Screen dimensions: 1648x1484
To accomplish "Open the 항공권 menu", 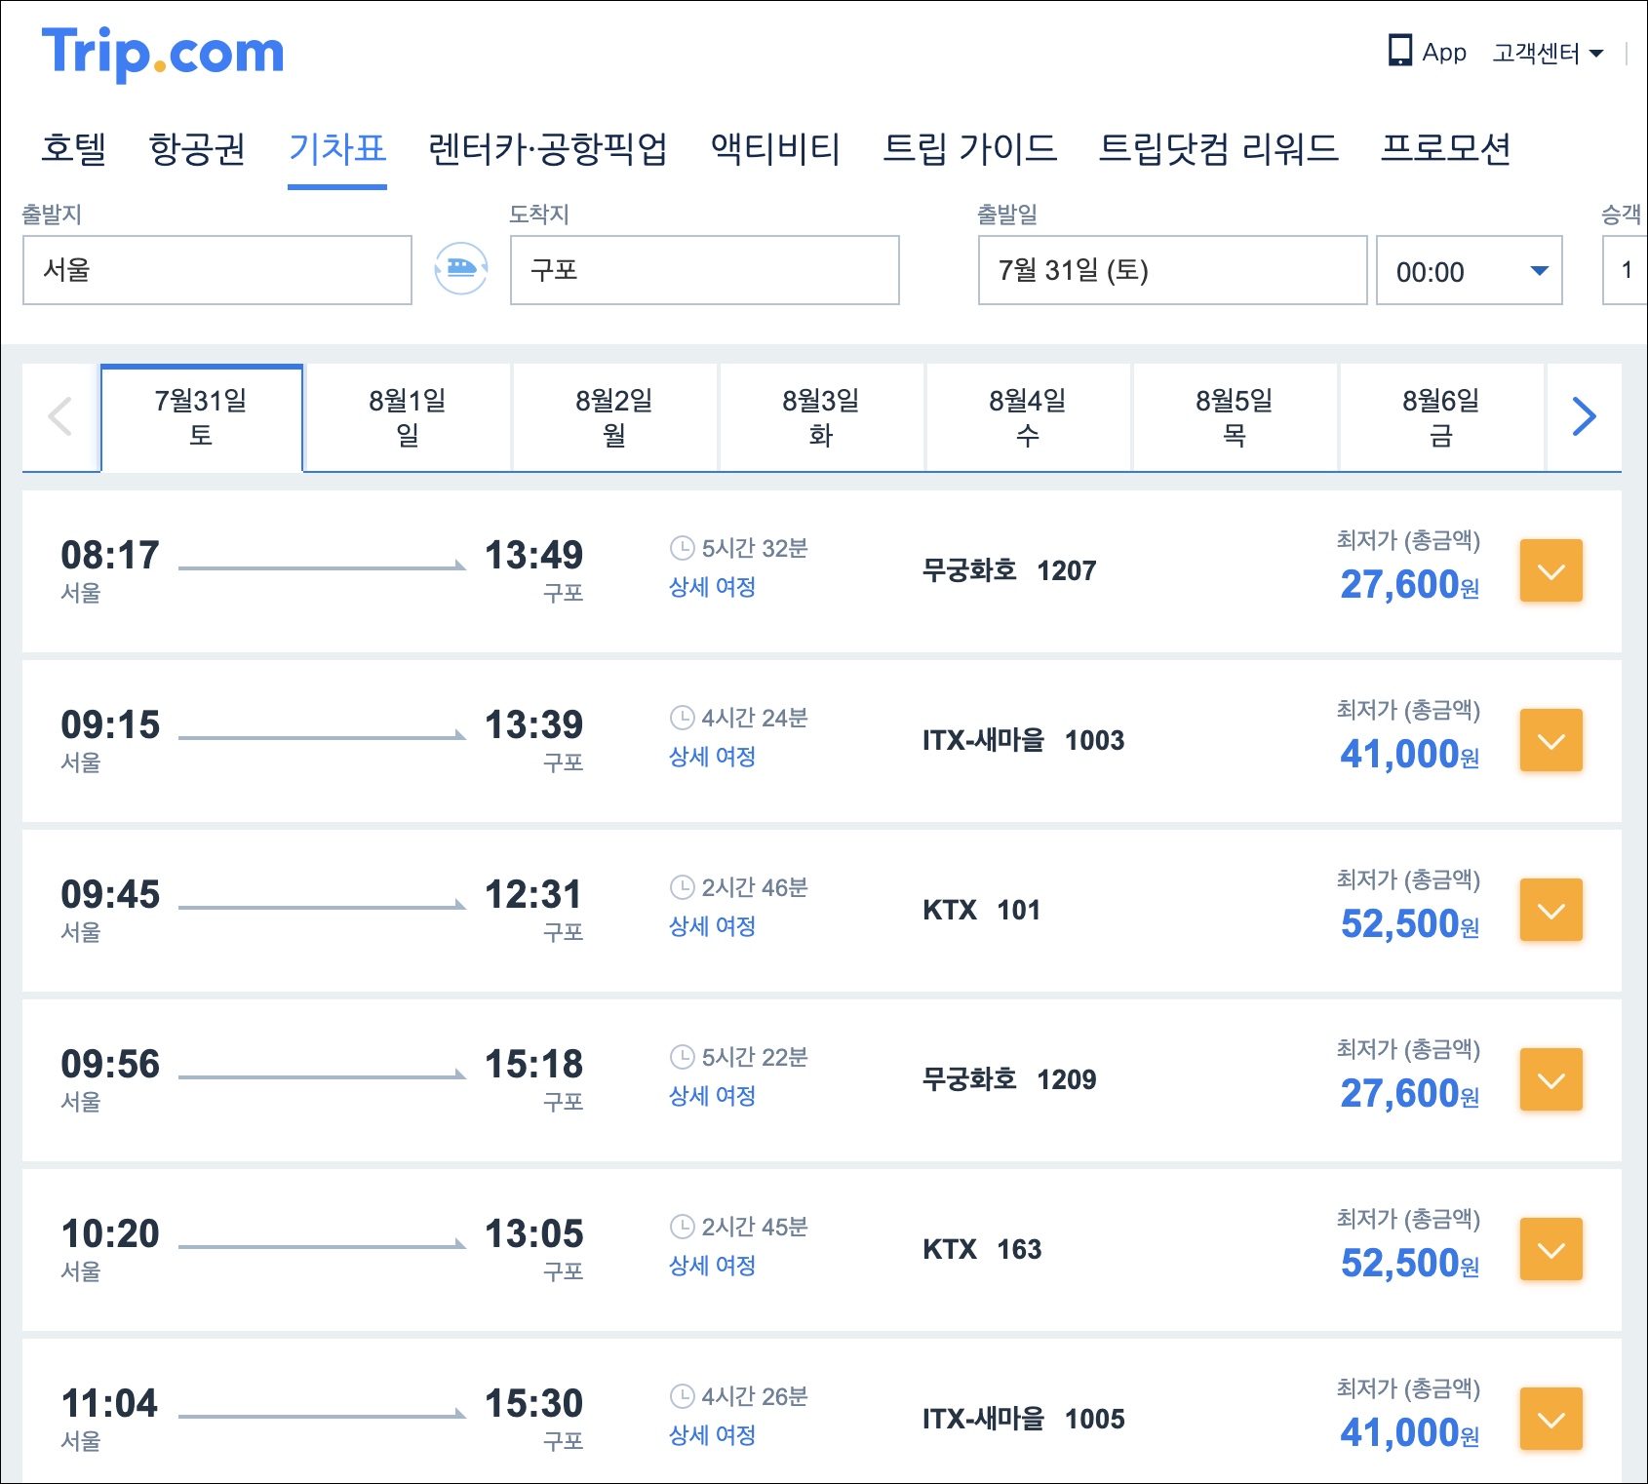I will point(197,149).
